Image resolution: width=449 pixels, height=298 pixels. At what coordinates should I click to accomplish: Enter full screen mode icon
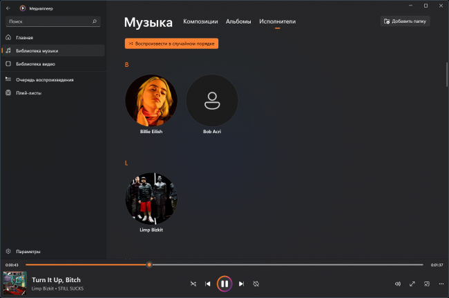412,284
